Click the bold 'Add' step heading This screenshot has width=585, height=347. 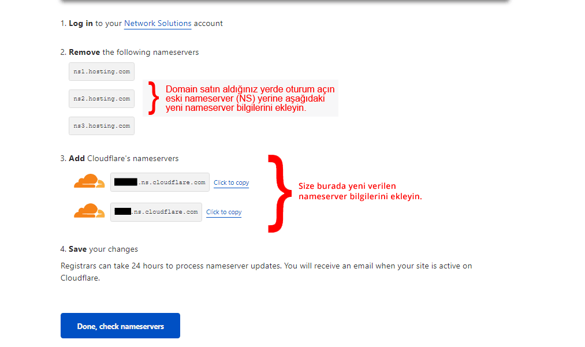point(77,158)
